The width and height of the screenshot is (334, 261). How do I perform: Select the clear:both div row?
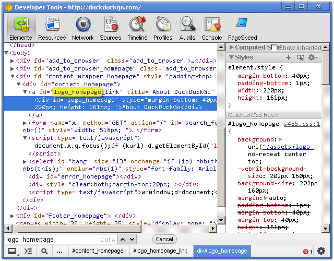pos(114,184)
